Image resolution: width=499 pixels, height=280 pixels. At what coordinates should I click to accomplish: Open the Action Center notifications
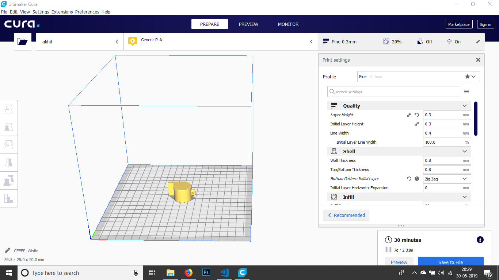(488, 273)
